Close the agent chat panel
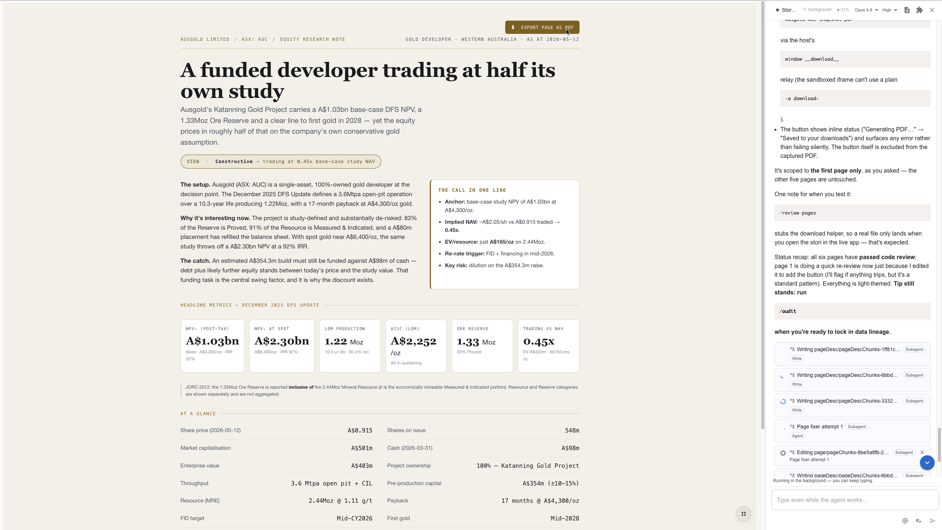Screen dimensions: 942x530 tap(932, 10)
